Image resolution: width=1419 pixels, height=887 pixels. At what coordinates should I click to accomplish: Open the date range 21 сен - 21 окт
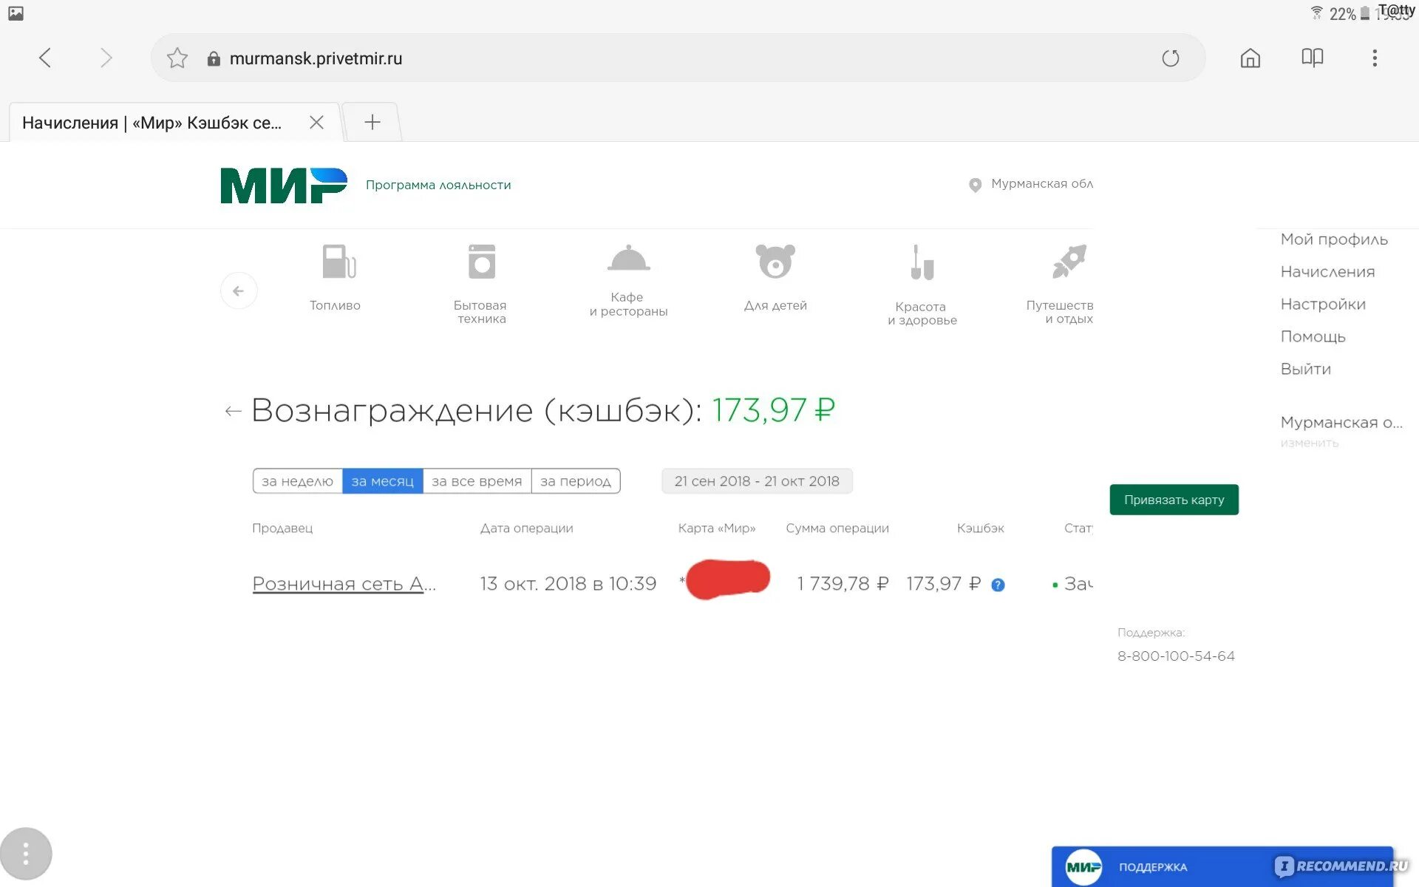757,481
